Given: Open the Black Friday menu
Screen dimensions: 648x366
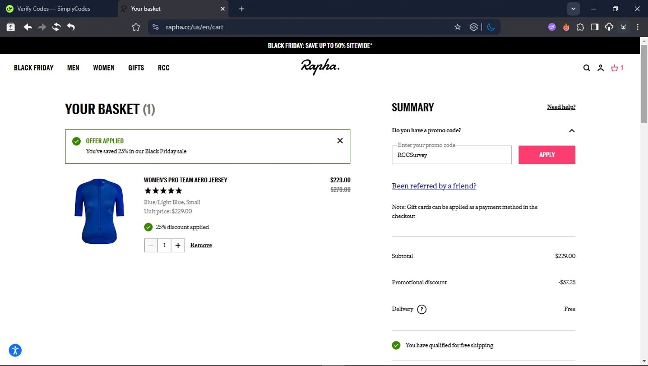Looking at the screenshot, I should tap(34, 68).
